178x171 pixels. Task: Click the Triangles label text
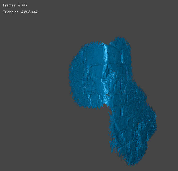[x=11, y=12]
